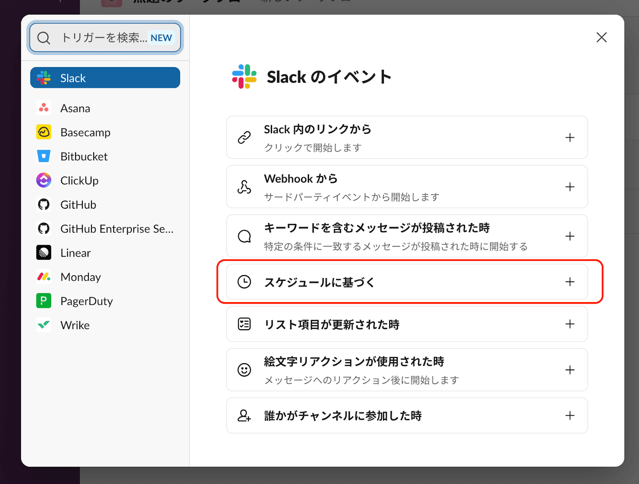
Task: Focus the トリガーを検索 search field
Action: click(x=105, y=38)
